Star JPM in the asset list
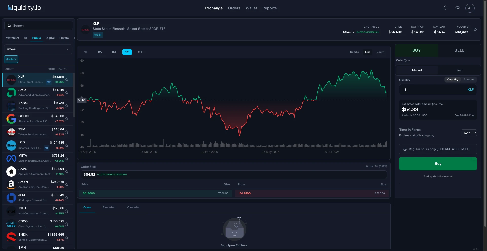Screen dimensions: 487x251 (x=67, y=198)
